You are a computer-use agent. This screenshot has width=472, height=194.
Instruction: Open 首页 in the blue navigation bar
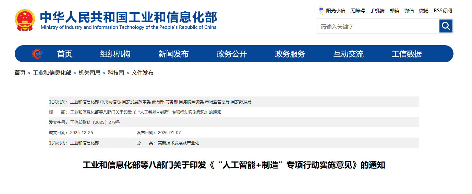pyautogui.click(x=64, y=54)
